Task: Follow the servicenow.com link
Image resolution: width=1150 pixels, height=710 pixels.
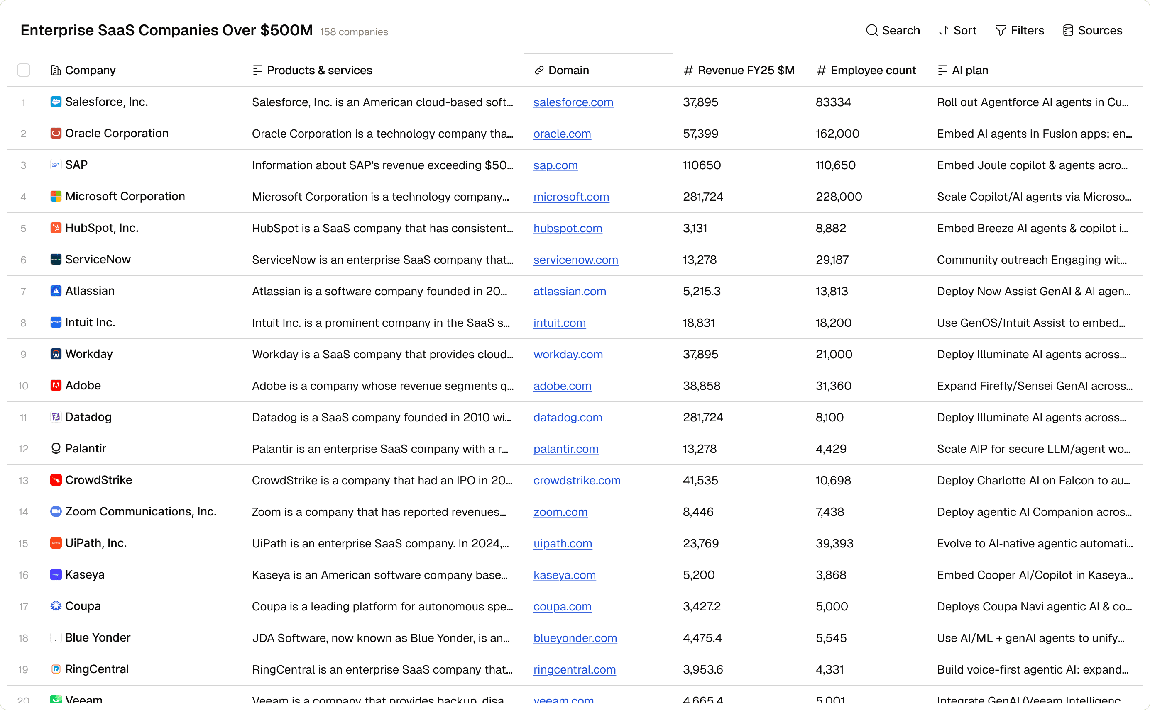Action: pyautogui.click(x=576, y=259)
